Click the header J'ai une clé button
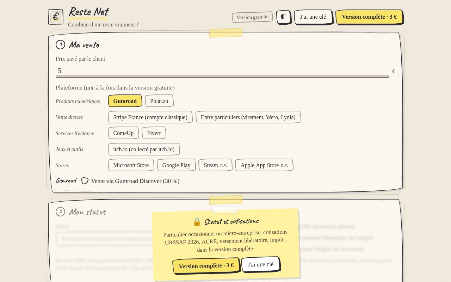This screenshot has width=451, height=282. pos(313,17)
